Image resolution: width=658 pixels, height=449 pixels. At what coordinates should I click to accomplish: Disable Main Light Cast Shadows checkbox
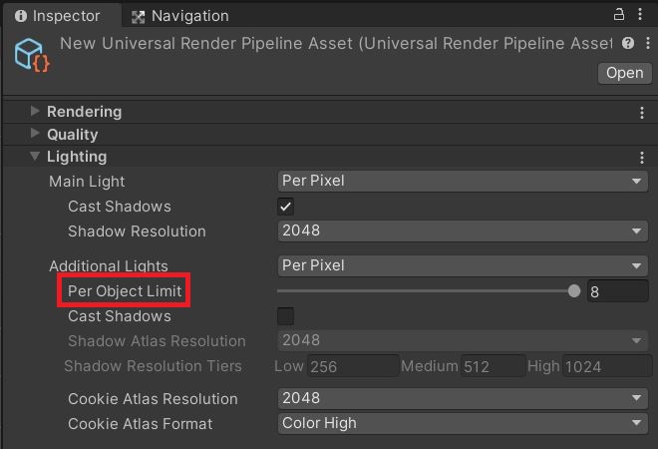[x=285, y=207]
